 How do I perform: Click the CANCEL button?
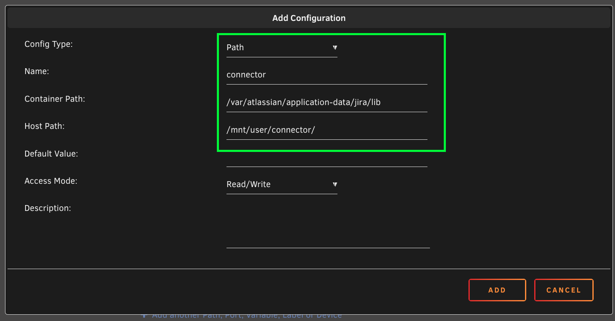coord(564,290)
